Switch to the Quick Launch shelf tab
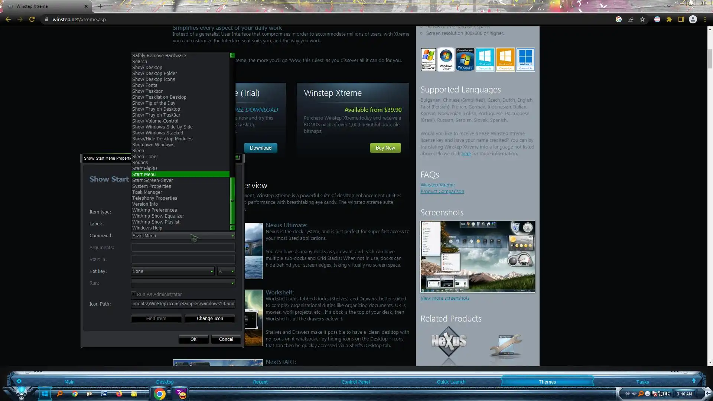 451,382
